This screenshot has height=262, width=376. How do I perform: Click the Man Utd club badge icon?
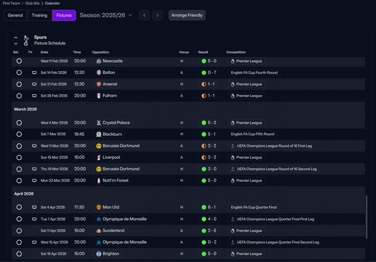(x=99, y=207)
